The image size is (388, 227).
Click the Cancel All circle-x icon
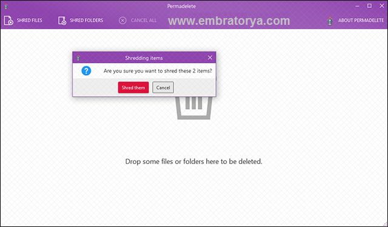pos(122,21)
